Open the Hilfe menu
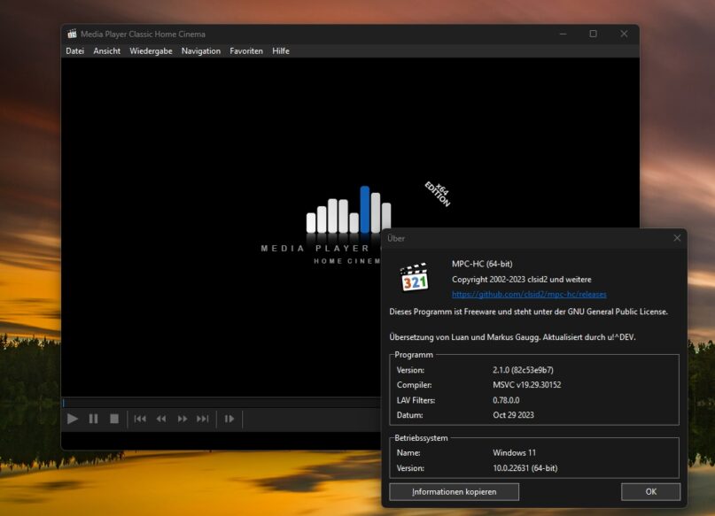The width and height of the screenshot is (715, 516). [x=280, y=50]
